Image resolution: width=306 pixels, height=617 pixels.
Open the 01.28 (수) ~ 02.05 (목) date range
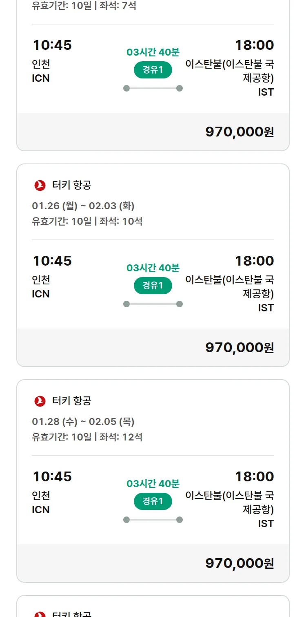(83, 421)
